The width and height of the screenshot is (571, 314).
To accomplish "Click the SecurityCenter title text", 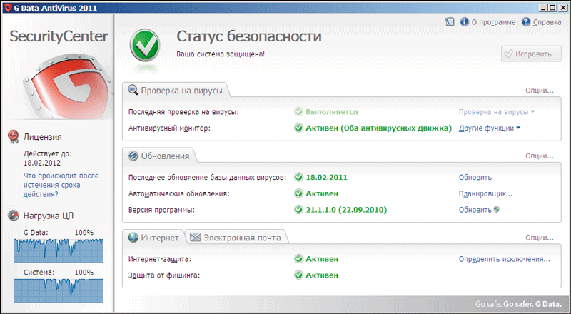I will click(59, 36).
